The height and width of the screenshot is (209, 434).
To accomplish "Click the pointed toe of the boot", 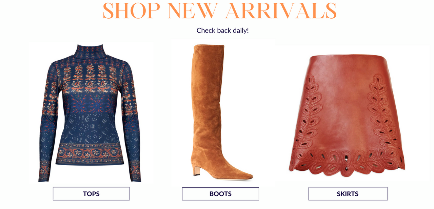I will point(245,176).
